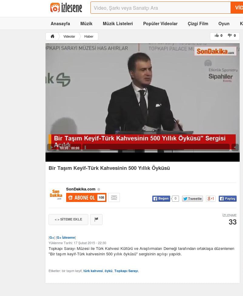Click the izlesene logo
243x296 pixels.
point(66,8)
